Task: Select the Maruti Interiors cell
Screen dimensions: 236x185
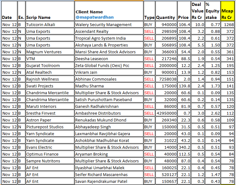Action: (x=50, y=106)
